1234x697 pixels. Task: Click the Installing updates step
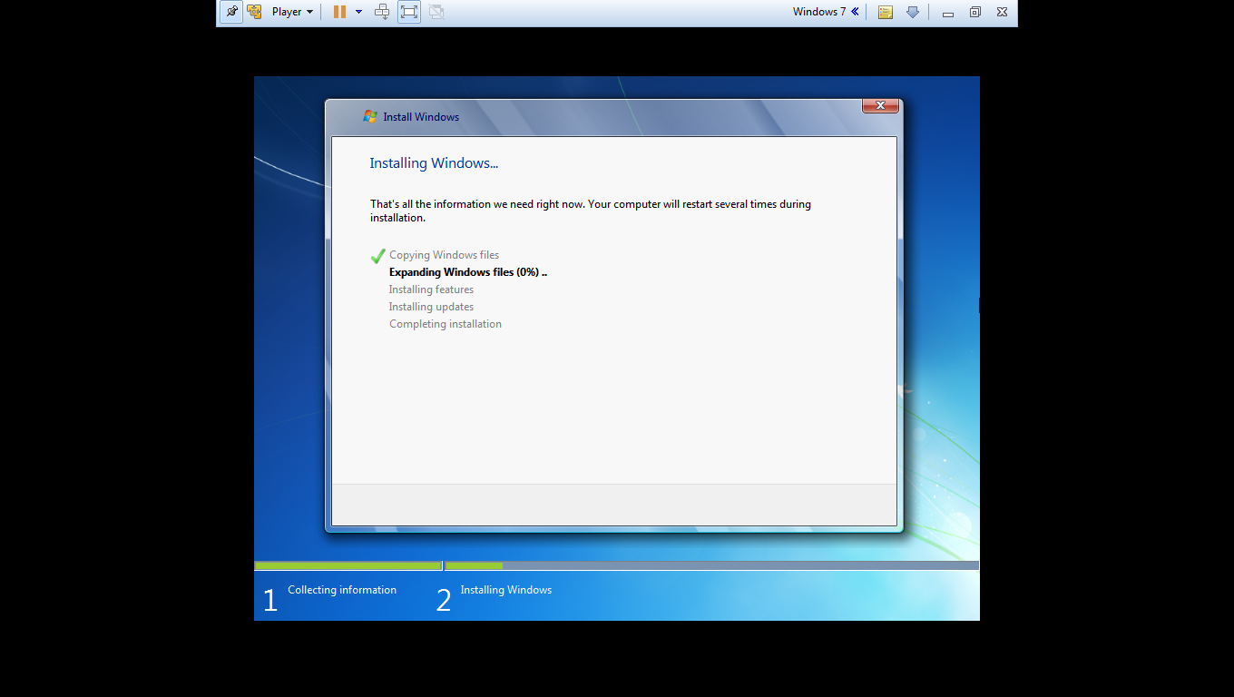[x=431, y=307]
